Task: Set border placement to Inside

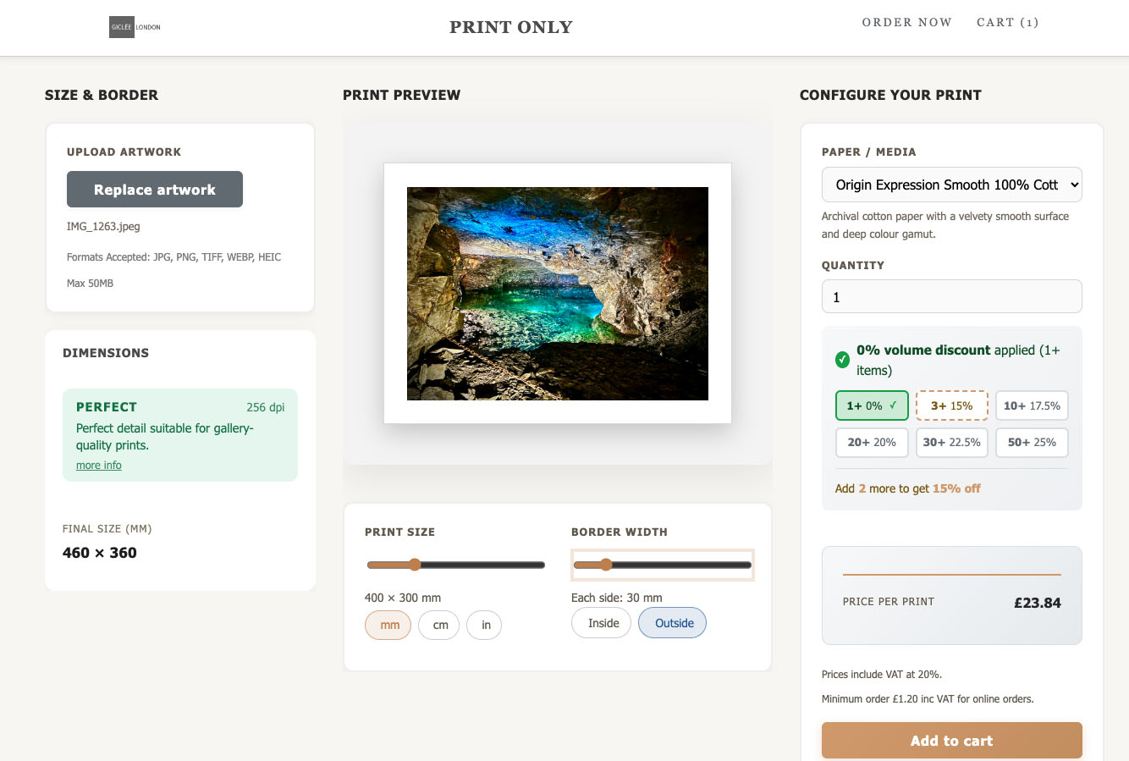Action: click(603, 623)
